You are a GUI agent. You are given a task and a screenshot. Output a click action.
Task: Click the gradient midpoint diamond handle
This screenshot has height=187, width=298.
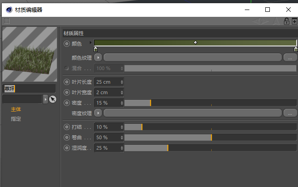(x=195, y=42)
